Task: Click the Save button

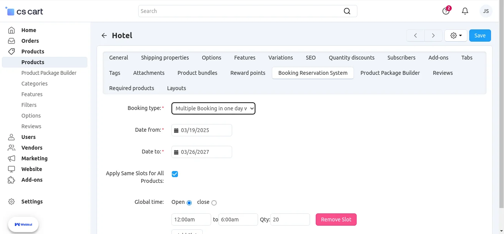Action: 480,35
